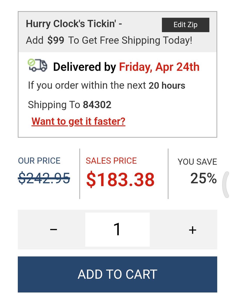Decrease quantity with the minus button
This screenshot has width=235, height=301.
pyautogui.click(x=53, y=230)
